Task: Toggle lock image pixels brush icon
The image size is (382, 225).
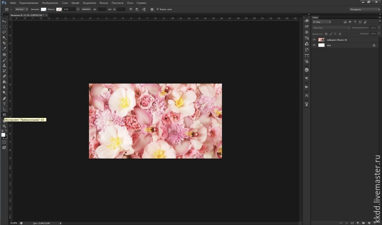Action: coord(331,34)
